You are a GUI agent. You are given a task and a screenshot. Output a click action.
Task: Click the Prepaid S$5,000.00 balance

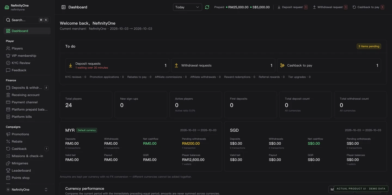260,7
